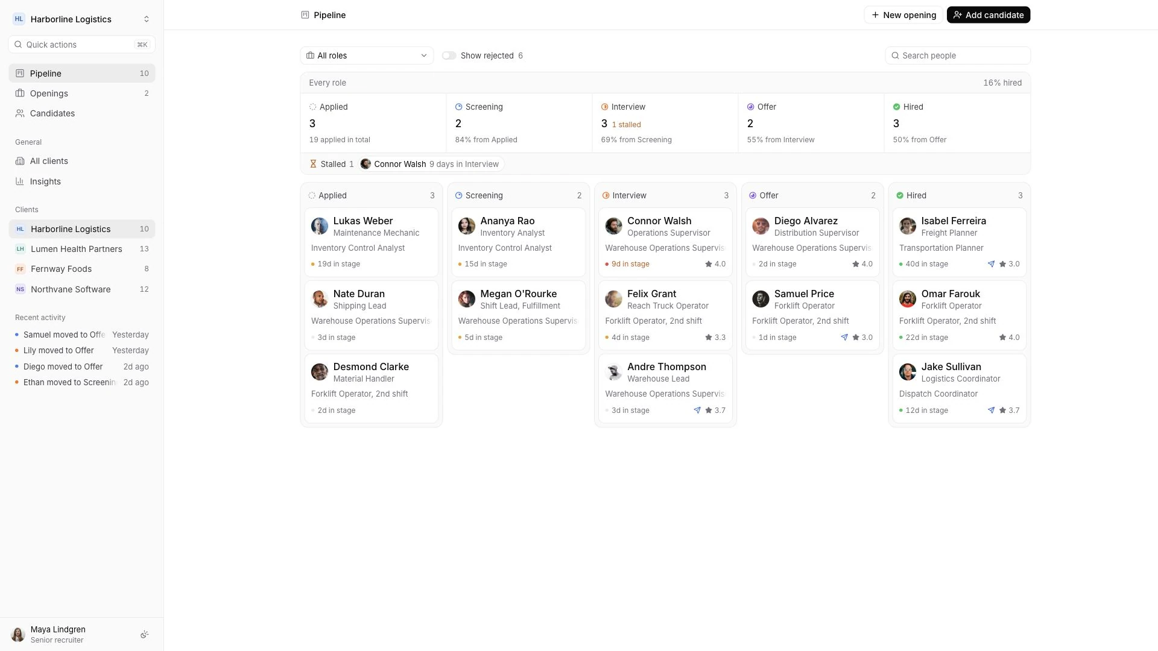Expand the Harborline Logistics workspace switcher arrows
Viewport: 1158px width, 651px height.
click(x=147, y=19)
